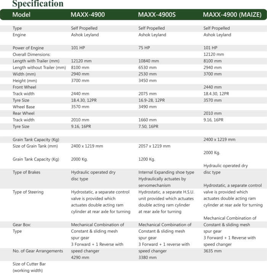This screenshot has width=267, height=273.
Task: Select the "Size of Cutter Bar" label
Action: pyautogui.click(x=29, y=264)
